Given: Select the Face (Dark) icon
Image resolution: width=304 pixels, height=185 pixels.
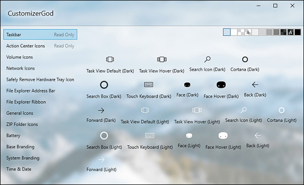Looking at the screenshot, I should tap(187, 85).
